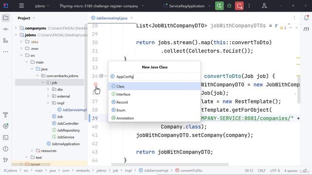This screenshot has height=175, width=312.
Task: Stop the running applications red button
Action: click(x=239, y=6)
